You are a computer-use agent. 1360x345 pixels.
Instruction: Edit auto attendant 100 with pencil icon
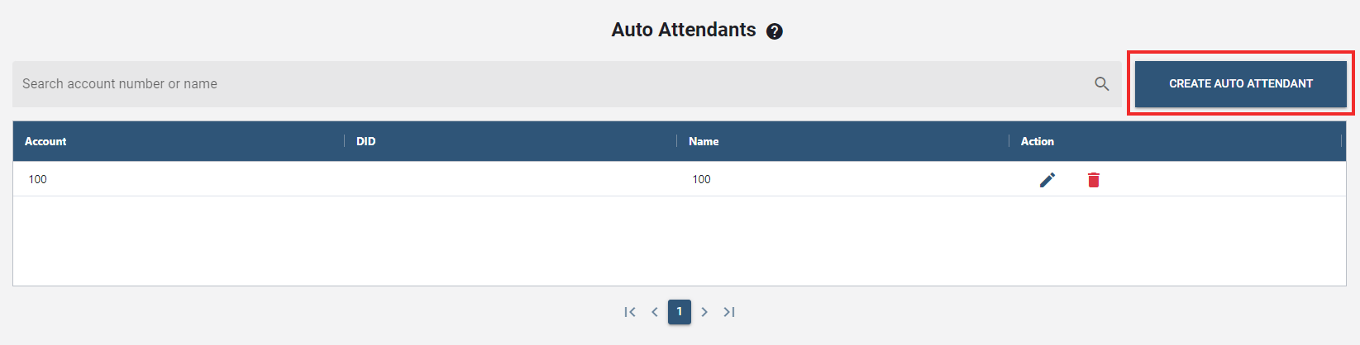(x=1047, y=180)
